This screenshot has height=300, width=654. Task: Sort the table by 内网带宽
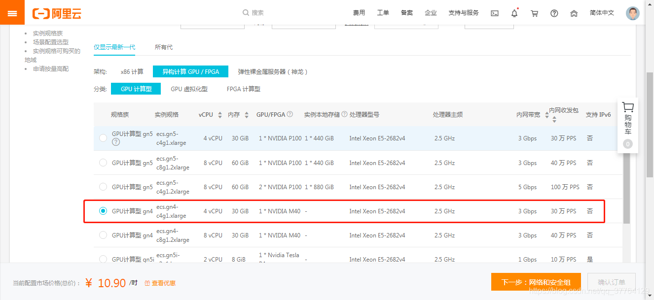tap(547, 115)
